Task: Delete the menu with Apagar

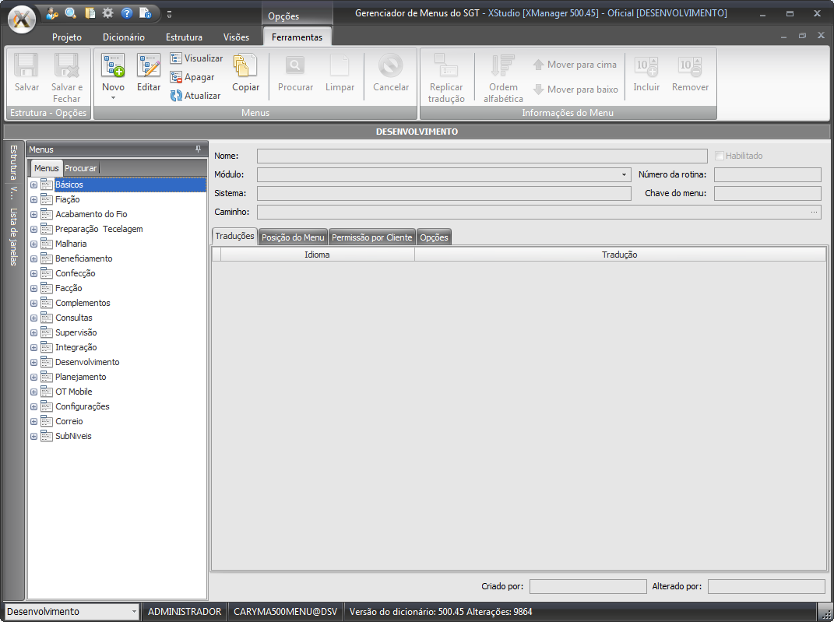Action: click(x=192, y=77)
